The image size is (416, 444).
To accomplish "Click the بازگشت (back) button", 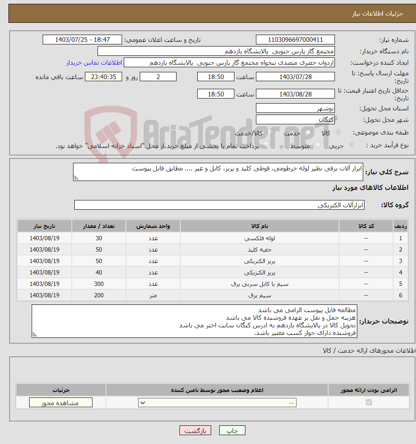I will coord(195,430).
